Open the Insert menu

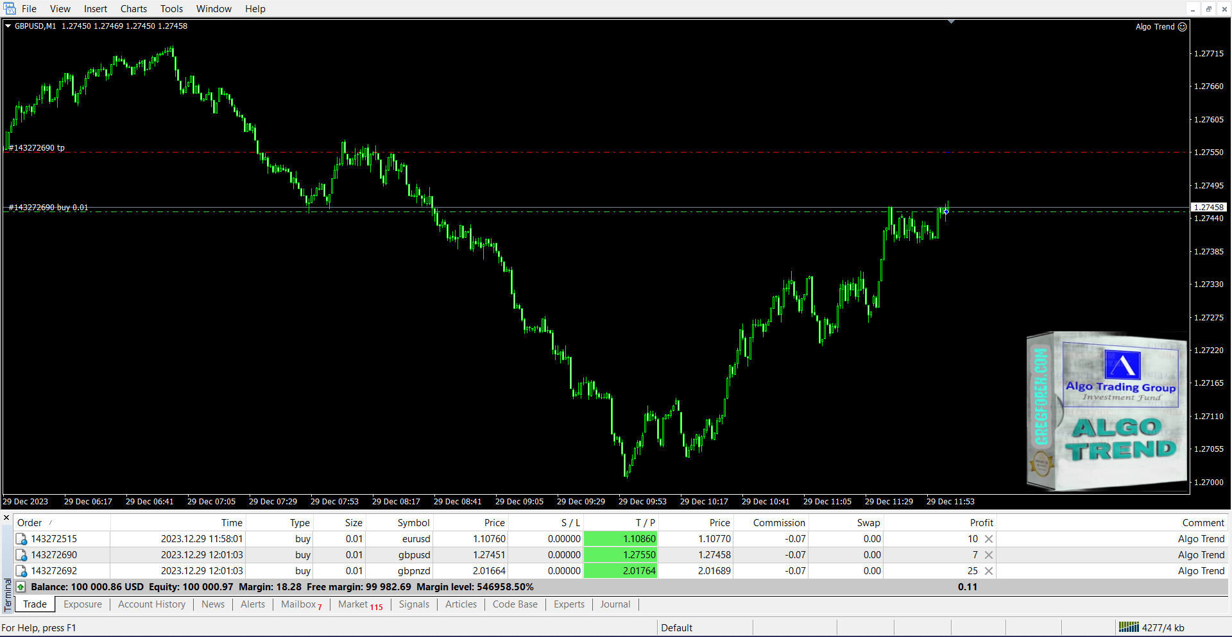tap(95, 9)
